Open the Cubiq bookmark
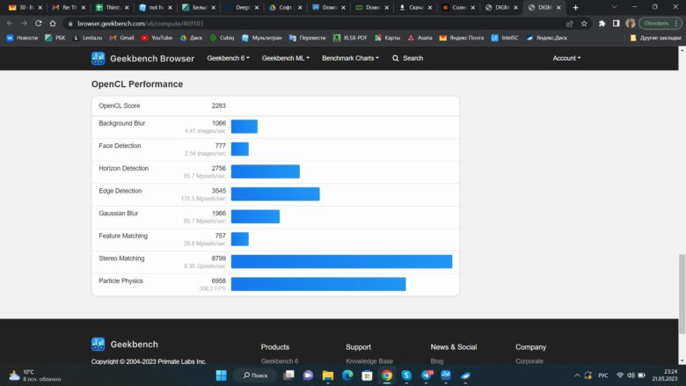This screenshot has width=686, height=386. pos(222,38)
